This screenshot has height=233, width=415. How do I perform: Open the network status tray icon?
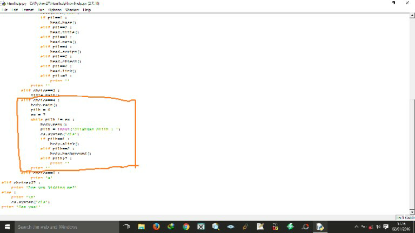(371, 227)
